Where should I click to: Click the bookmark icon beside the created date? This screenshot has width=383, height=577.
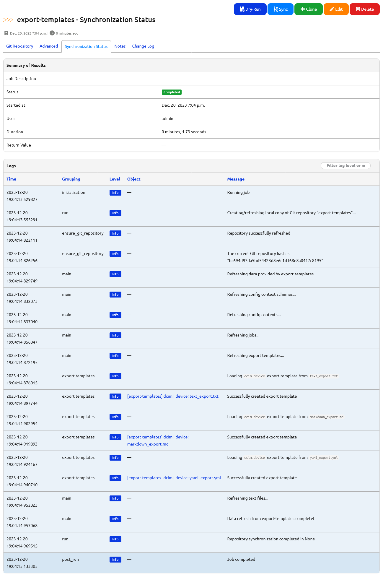click(6, 33)
